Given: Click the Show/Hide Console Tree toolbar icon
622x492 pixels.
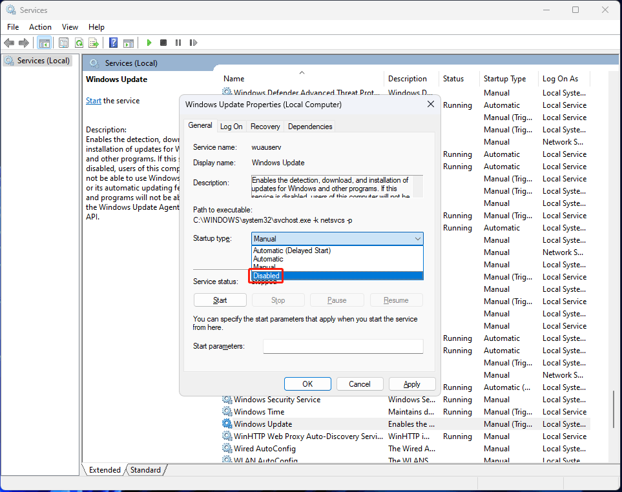Looking at the screenshot, I should point(44,43).
